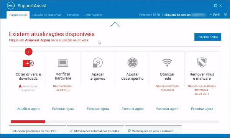Run Executar agora under Apagar arquivos
The width and height of the screenshot is (230, 138).
pyautogui.click(x=98, y=109)
